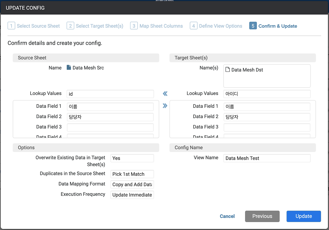This screenshot has height=230, width=329.
Task: Click the Execution Frequency value box
Action: coord(132,195)
